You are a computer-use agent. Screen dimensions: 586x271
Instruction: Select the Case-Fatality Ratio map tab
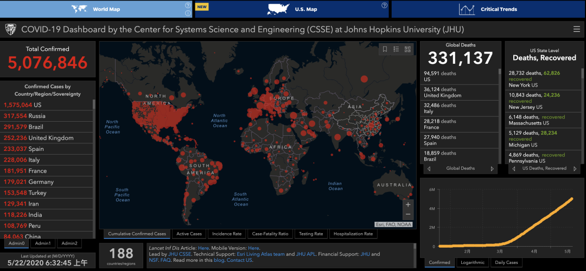[x=270, y=234]
